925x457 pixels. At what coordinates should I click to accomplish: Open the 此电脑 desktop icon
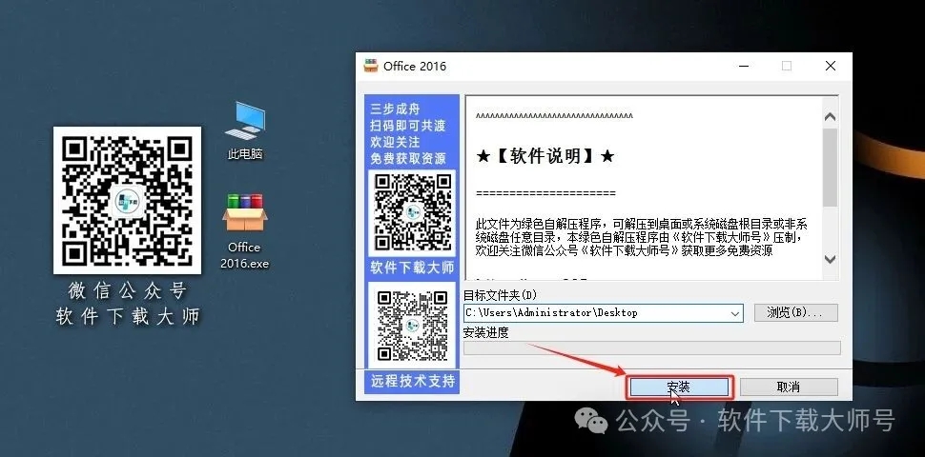[245, 130]
